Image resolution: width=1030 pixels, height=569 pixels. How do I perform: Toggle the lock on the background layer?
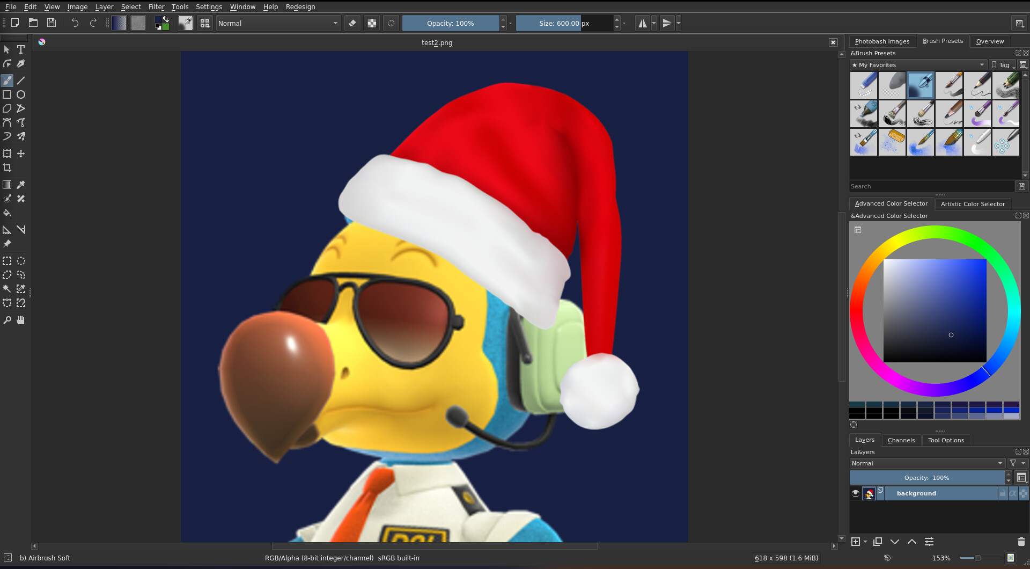coord(1003,493)
